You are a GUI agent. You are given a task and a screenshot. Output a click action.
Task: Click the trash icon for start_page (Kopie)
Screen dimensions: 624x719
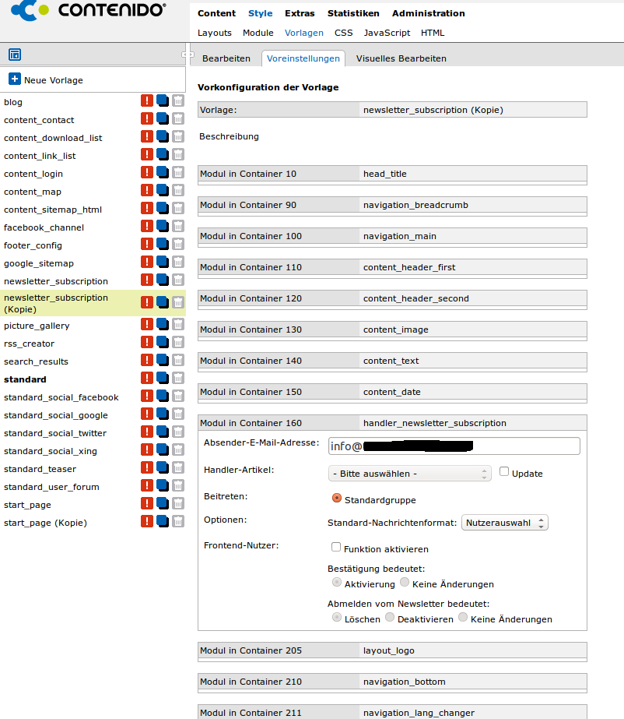pos(178,521)
